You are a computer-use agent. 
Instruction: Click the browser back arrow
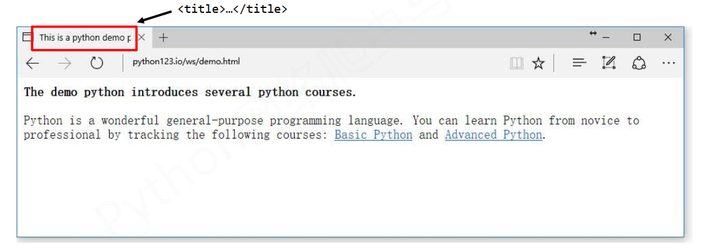(x=32, y=64)
